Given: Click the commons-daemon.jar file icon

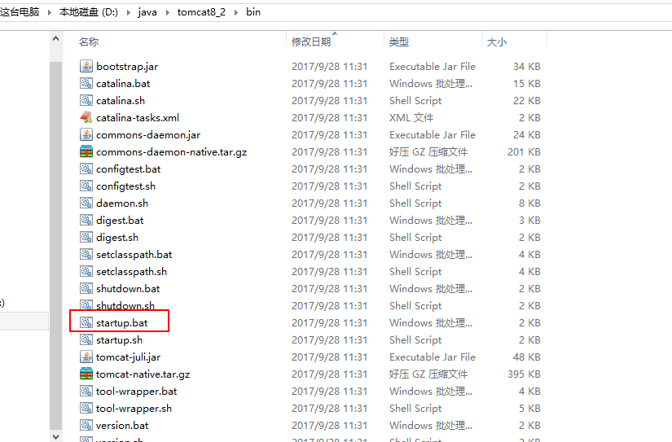Looking at the screenshot, I should 86,134.
